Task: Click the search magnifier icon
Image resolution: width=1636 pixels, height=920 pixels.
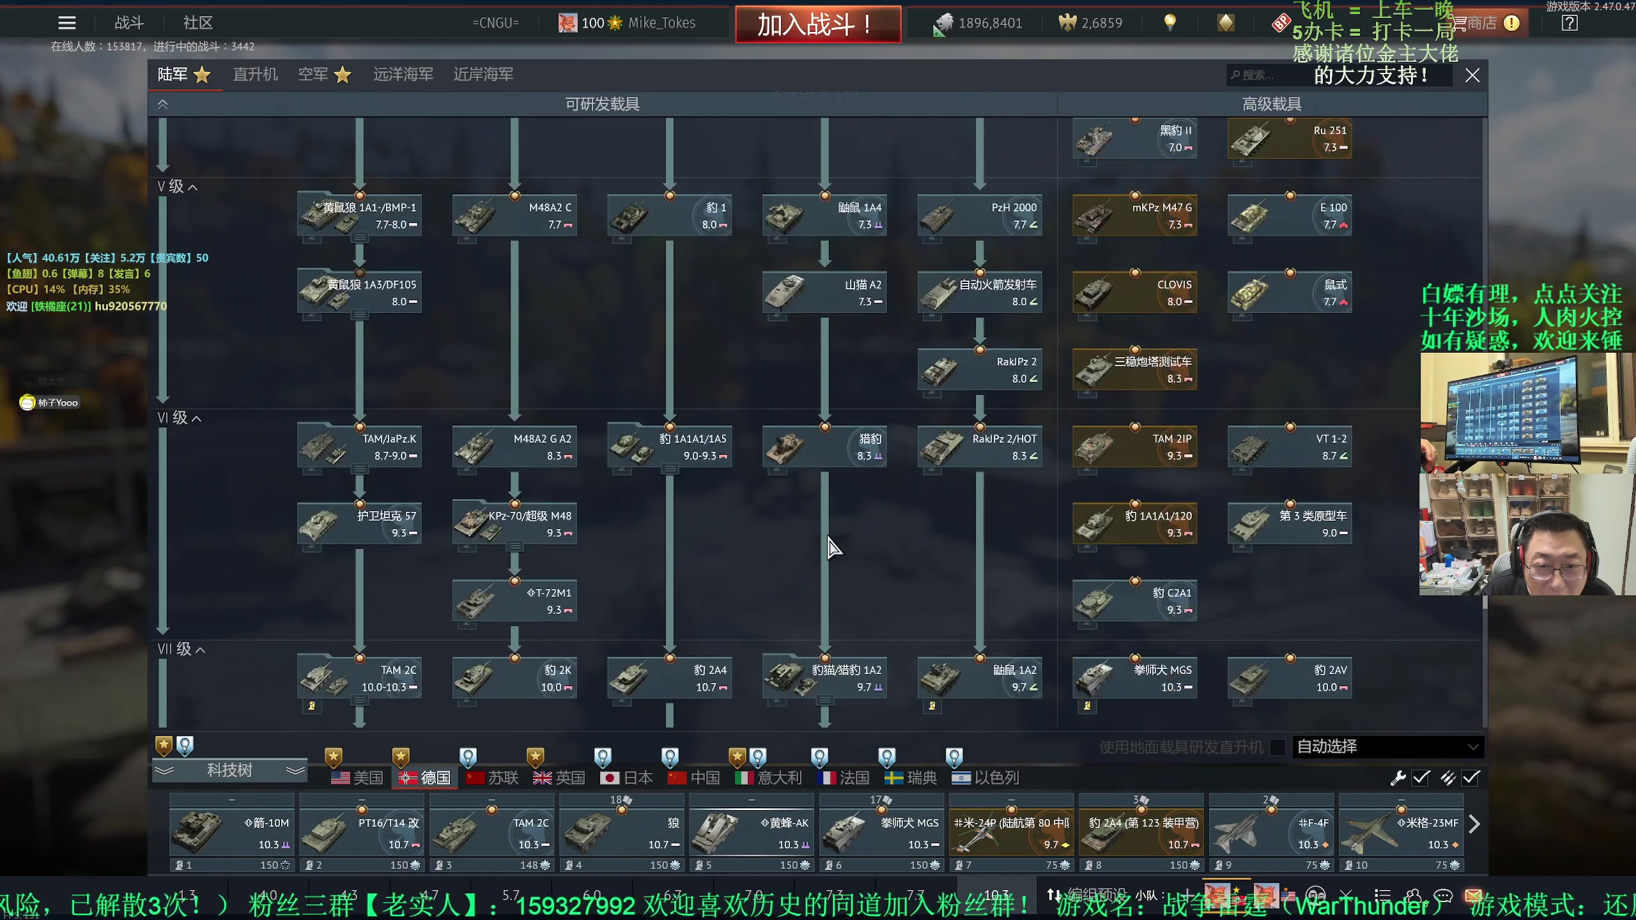Action: pyautogui.click(x=1235, y=75)
